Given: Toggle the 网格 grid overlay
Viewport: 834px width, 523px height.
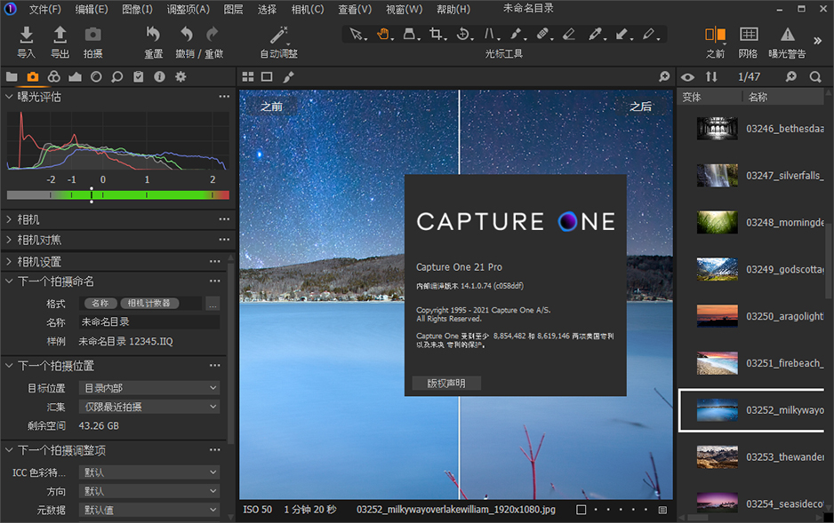Looking at the screenshot, I should tap(749, 36).
